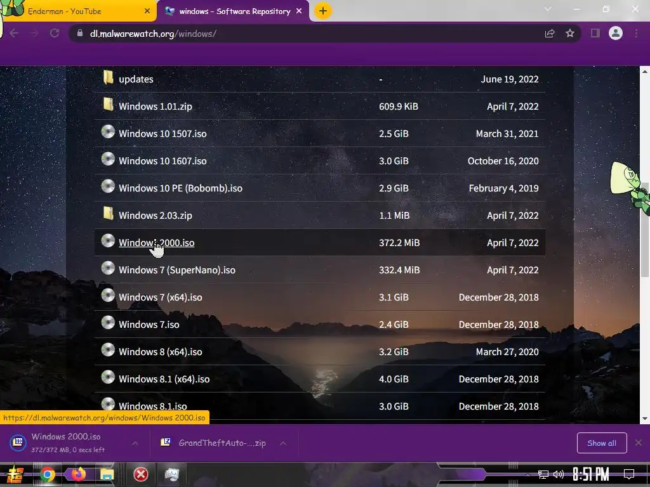Click the disc icon for Windows 8.1 (x64).iso
Screen dimensions: 650x487
tap(108, 377)
